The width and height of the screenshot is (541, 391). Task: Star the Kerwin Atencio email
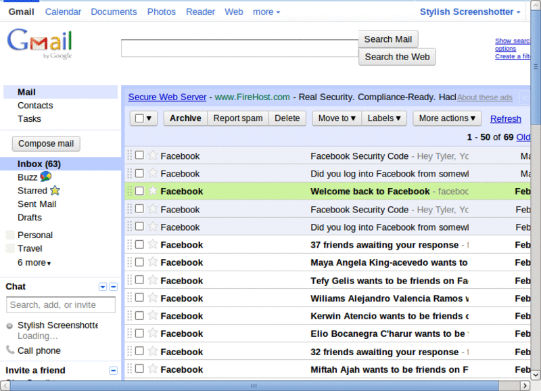coord(153,315)
